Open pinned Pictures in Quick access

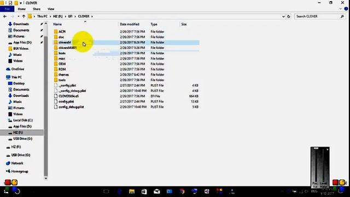point(19,36)
